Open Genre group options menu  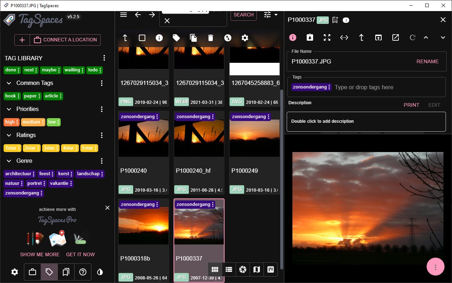coord(102,161)
